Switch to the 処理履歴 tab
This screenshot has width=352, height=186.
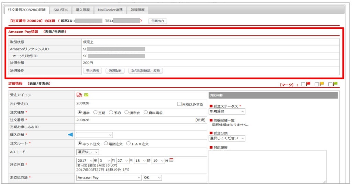point(137,10)
